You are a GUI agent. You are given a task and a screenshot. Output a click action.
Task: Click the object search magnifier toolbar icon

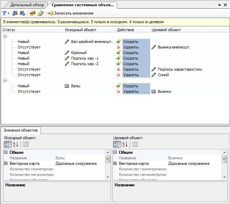pos(41,13)
